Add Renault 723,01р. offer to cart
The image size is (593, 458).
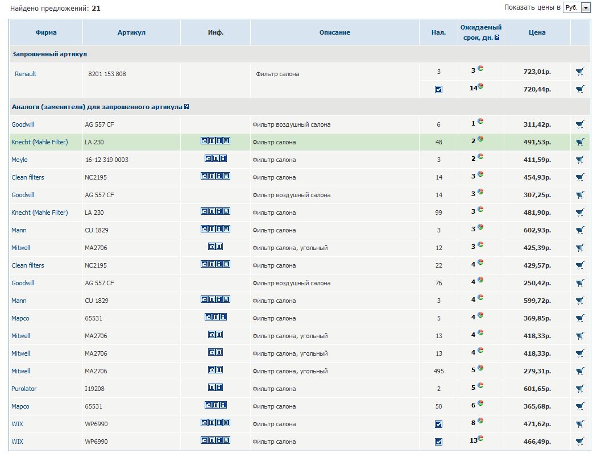(x=580, y=72)
